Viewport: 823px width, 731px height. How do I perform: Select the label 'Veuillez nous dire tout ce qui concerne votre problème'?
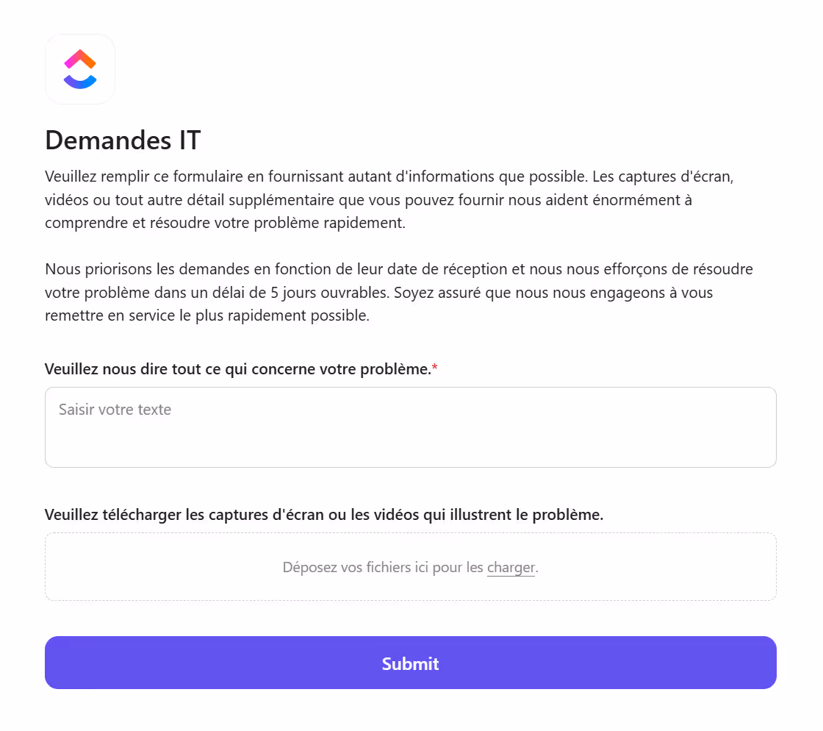click(239, 368)
